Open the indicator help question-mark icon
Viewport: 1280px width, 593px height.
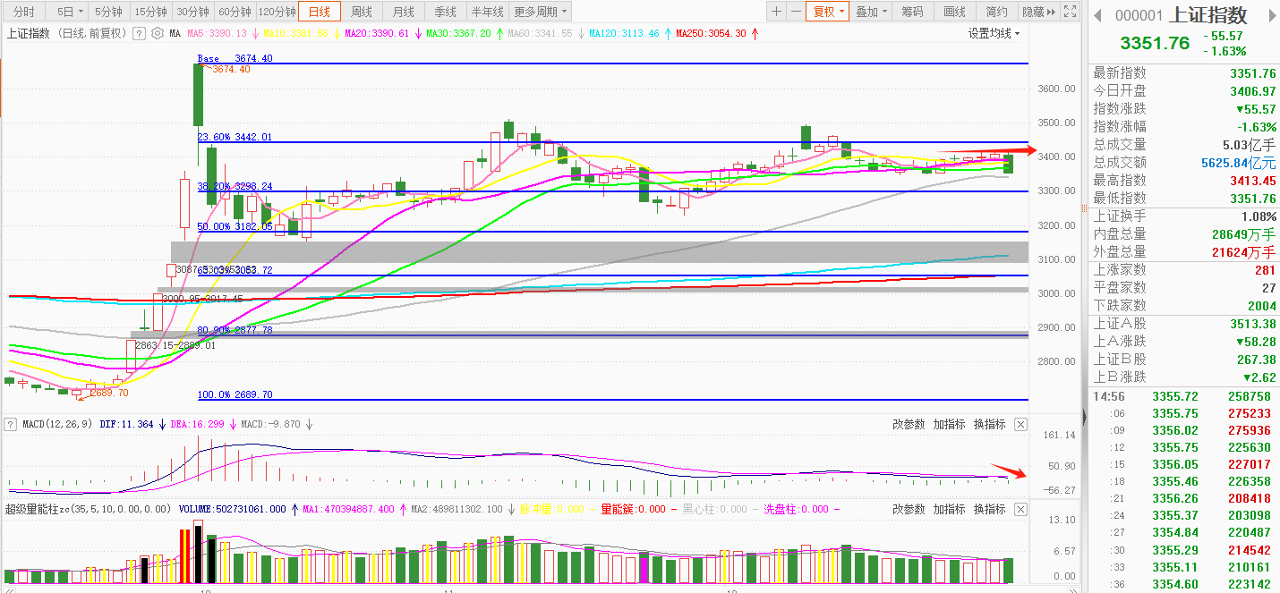[x=139, y=33]
